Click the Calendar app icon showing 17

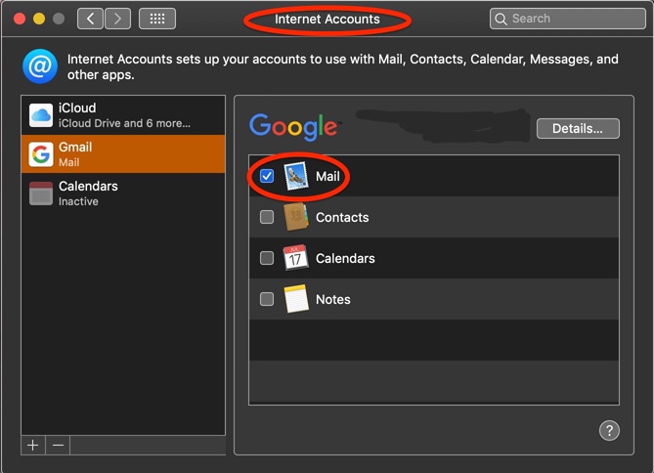296,257
